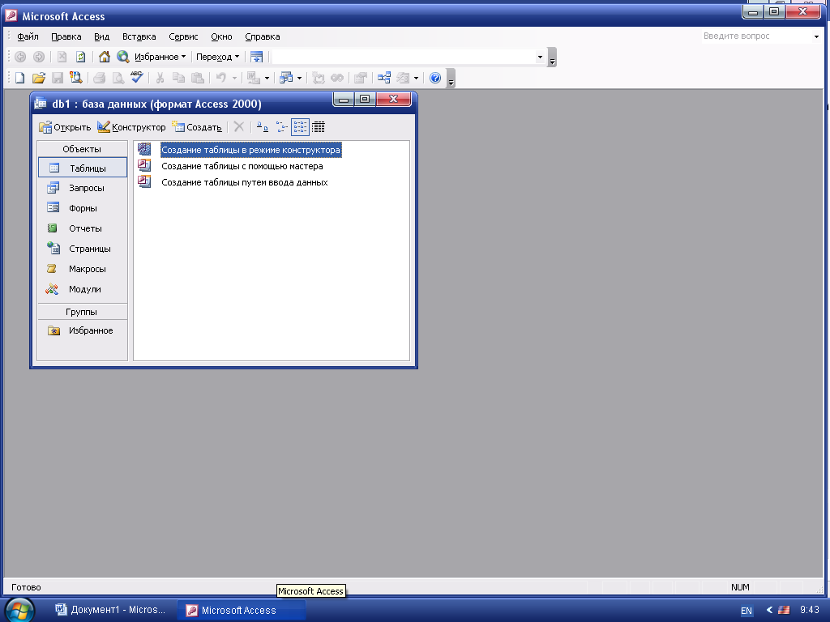
Task: Click the Stop loading icon on Web toolbar
Action: coord(62,57)
